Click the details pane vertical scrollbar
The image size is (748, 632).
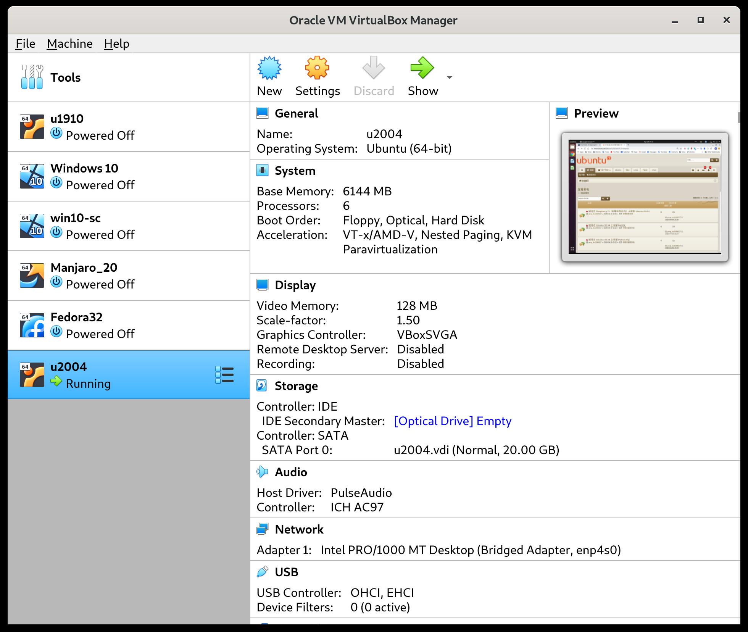(x=739, y=118)
